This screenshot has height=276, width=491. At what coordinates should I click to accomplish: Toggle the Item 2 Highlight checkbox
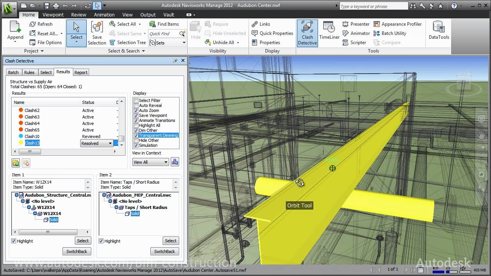click(101, 241)
